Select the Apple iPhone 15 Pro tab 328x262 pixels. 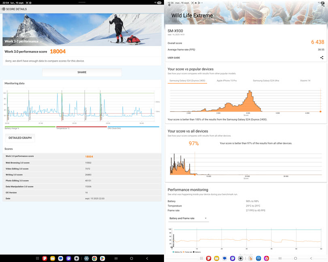point(226,80)
